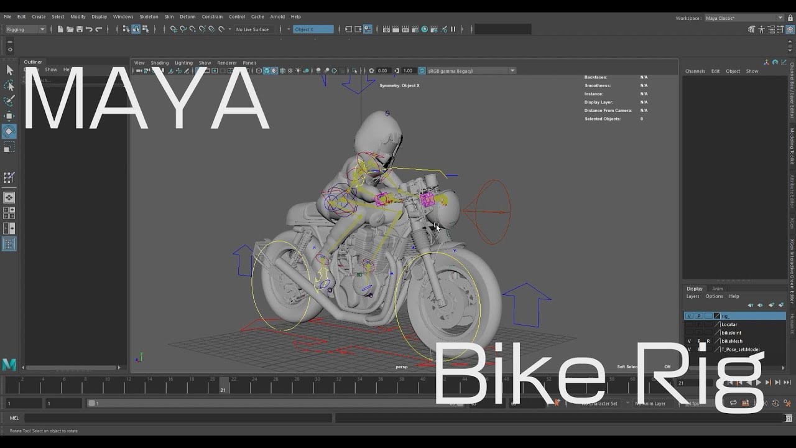Open the Arnold menu
This screenshot has width=796, height=448.
277,17
